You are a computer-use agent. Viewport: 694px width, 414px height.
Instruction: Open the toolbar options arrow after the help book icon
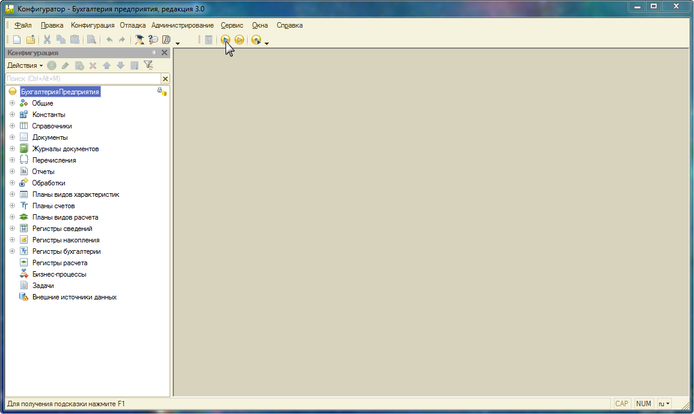point(177,43)
